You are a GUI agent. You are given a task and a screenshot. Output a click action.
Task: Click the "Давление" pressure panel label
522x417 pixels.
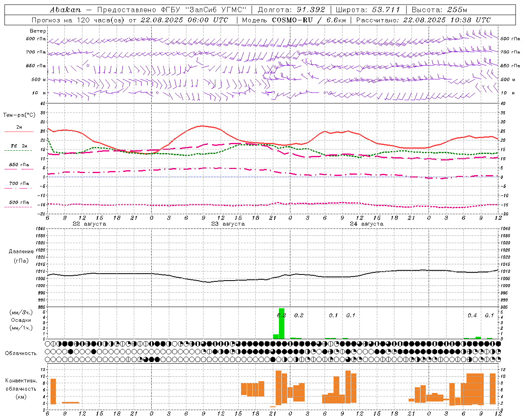point(21,252)
